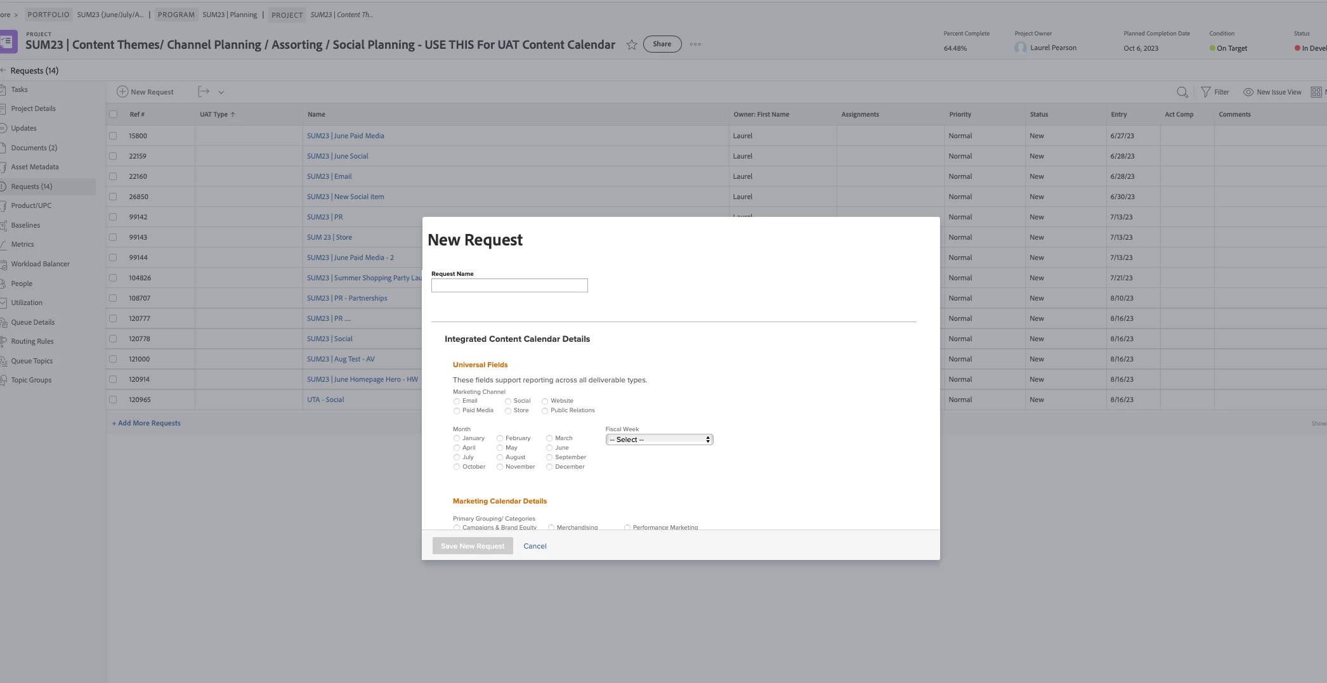
Task: Select the Store marketing channel radio
Action: [508, 411]
